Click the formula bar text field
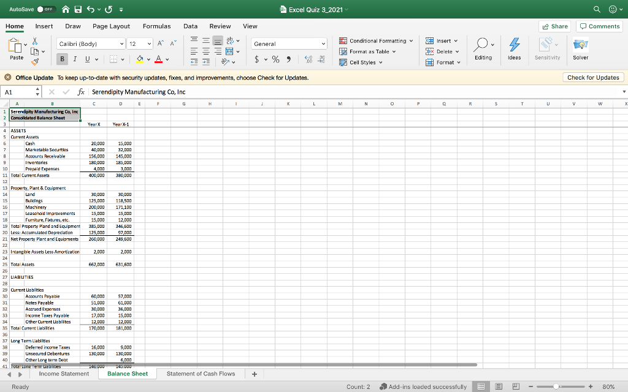 (x=354, y=92)
